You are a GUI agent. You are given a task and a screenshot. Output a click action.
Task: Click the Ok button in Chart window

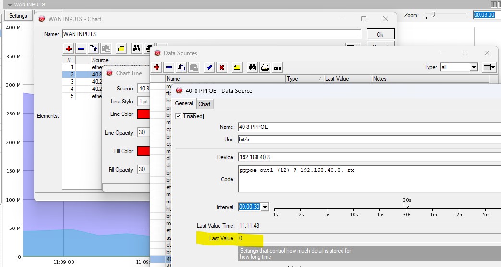[380, 34]
